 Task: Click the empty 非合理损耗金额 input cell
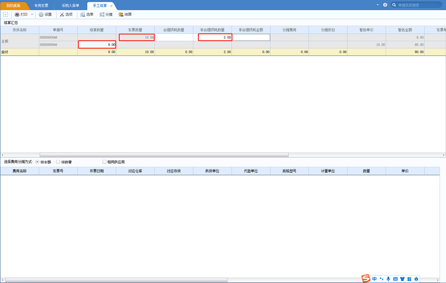(x=251, y=37)
